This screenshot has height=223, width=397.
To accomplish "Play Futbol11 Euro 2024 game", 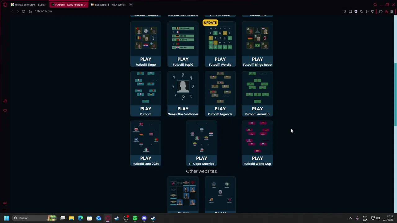I will [146, 160].
